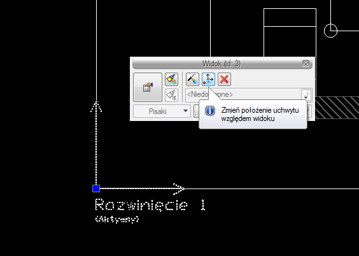Open the Pisaki dropdown

[162, 111]
